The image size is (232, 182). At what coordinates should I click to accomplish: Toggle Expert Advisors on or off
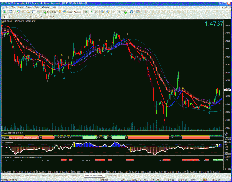click(x=72, y=12)
